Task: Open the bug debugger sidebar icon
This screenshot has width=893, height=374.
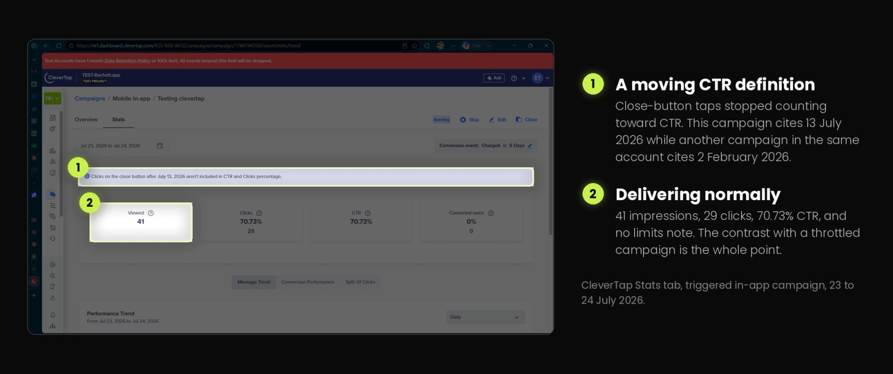Action: [52, 276]
